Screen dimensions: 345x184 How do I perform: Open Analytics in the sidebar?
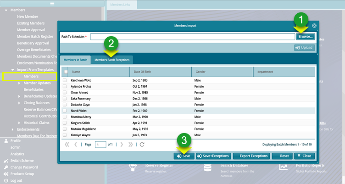click(17, 154)
